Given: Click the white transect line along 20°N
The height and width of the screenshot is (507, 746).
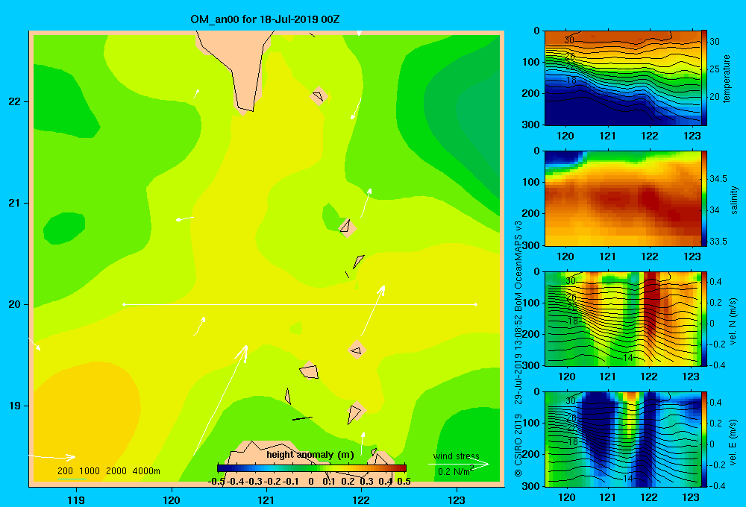Looking at the screenshot, I should coord(300,304).
